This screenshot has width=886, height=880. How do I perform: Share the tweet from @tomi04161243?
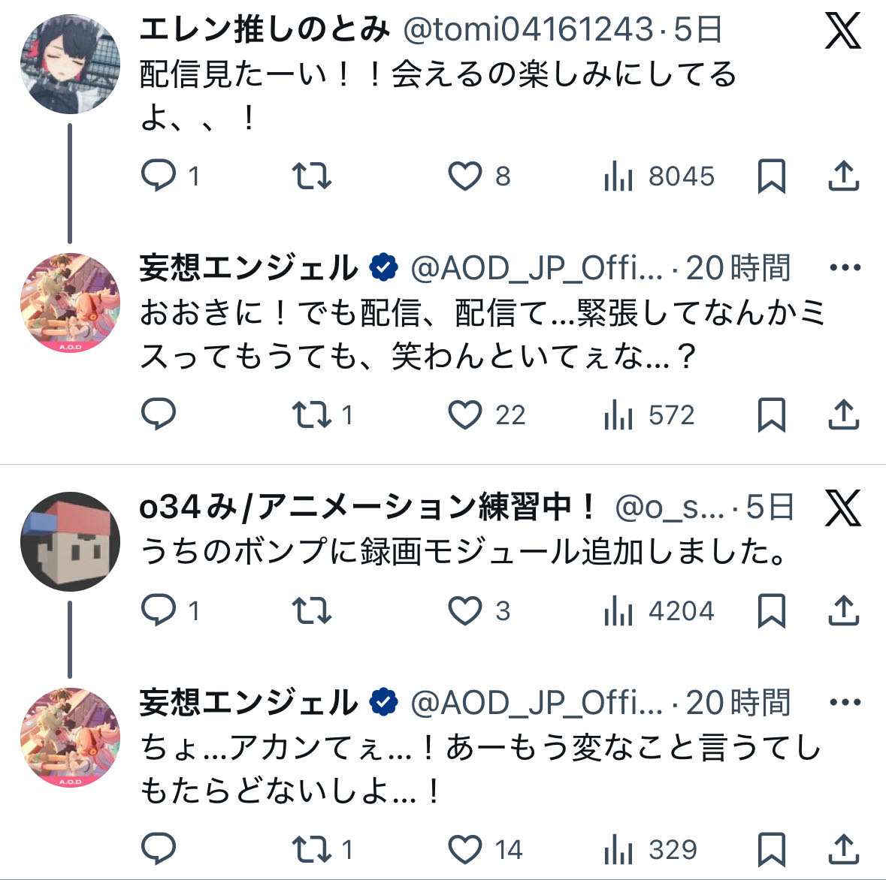(x=843, y=176)
